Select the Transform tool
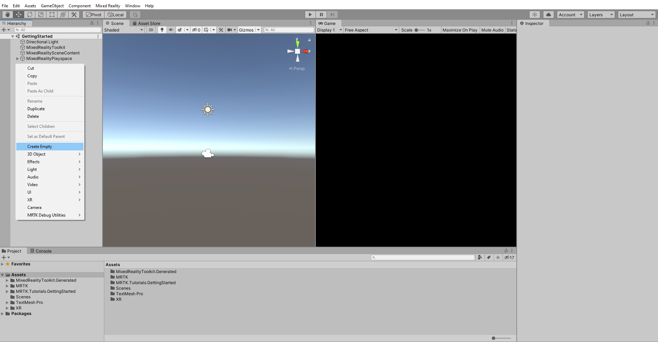This screenshot has height=342, width=658. click(63, 15)
